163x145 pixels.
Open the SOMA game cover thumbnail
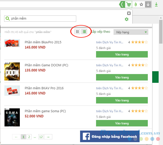coord(12,117)
